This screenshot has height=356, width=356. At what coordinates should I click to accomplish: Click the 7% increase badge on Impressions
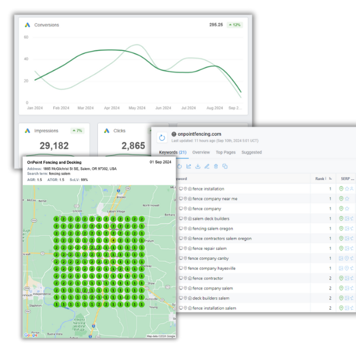pyautogui.click(x=77, y=131)
